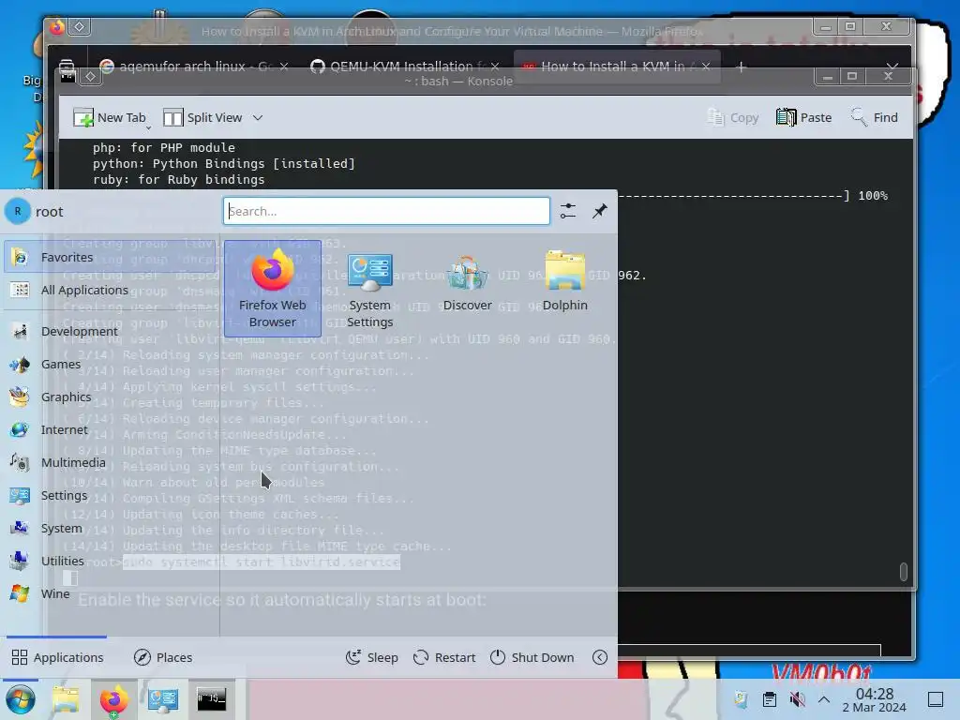960x720 pixels.
Task: Launch System Settings from Favorites grid
Action: pyautogui.click(x=369, y=288)
